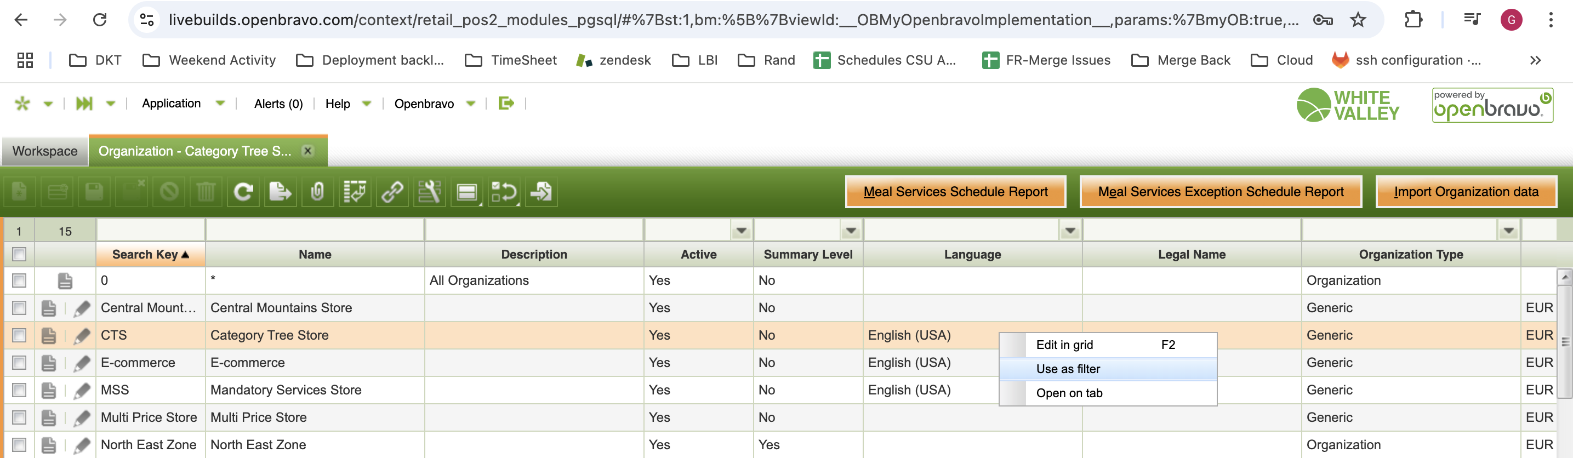Viewport: 1573px width, 458px height.
Task: Open the Summary Level filter dropdown
Action: point(851,230)
